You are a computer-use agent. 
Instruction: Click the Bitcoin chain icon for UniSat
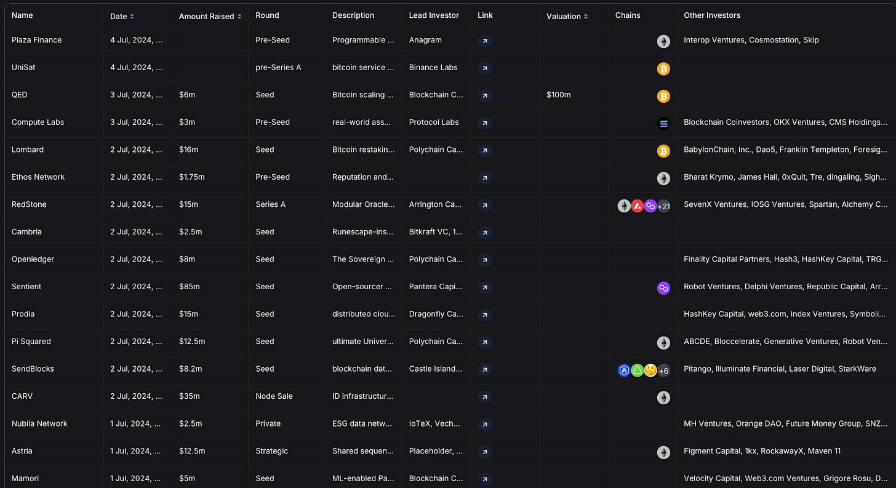(x=663, y=69)
